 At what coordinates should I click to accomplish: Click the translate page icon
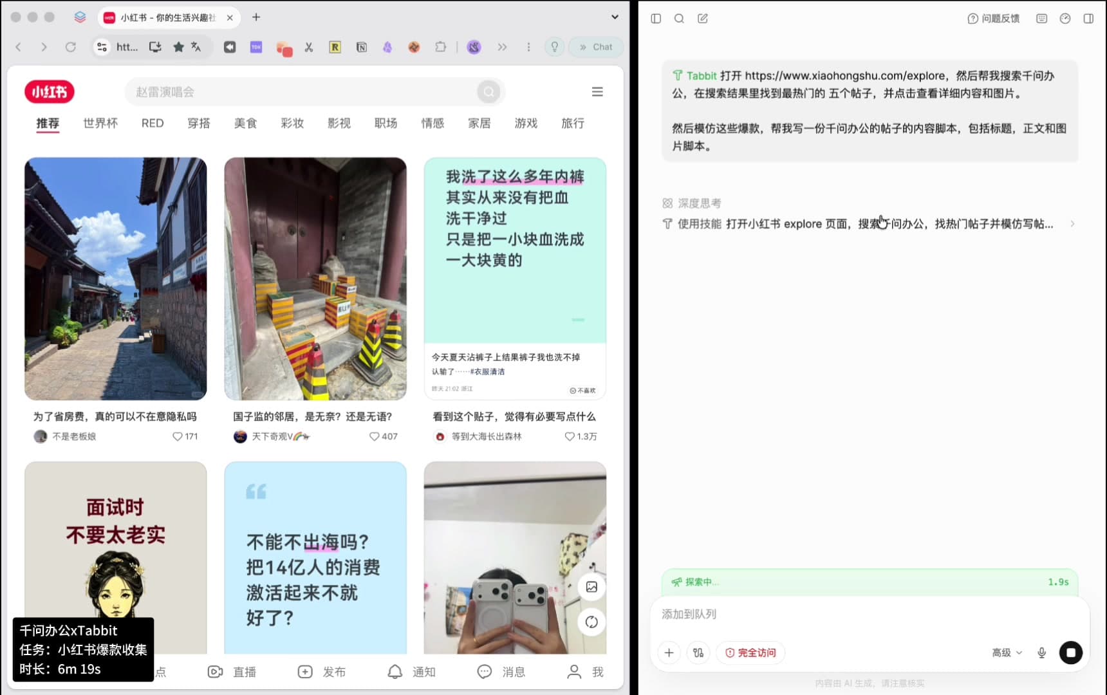pyautogui.click(x=196, y=47)
